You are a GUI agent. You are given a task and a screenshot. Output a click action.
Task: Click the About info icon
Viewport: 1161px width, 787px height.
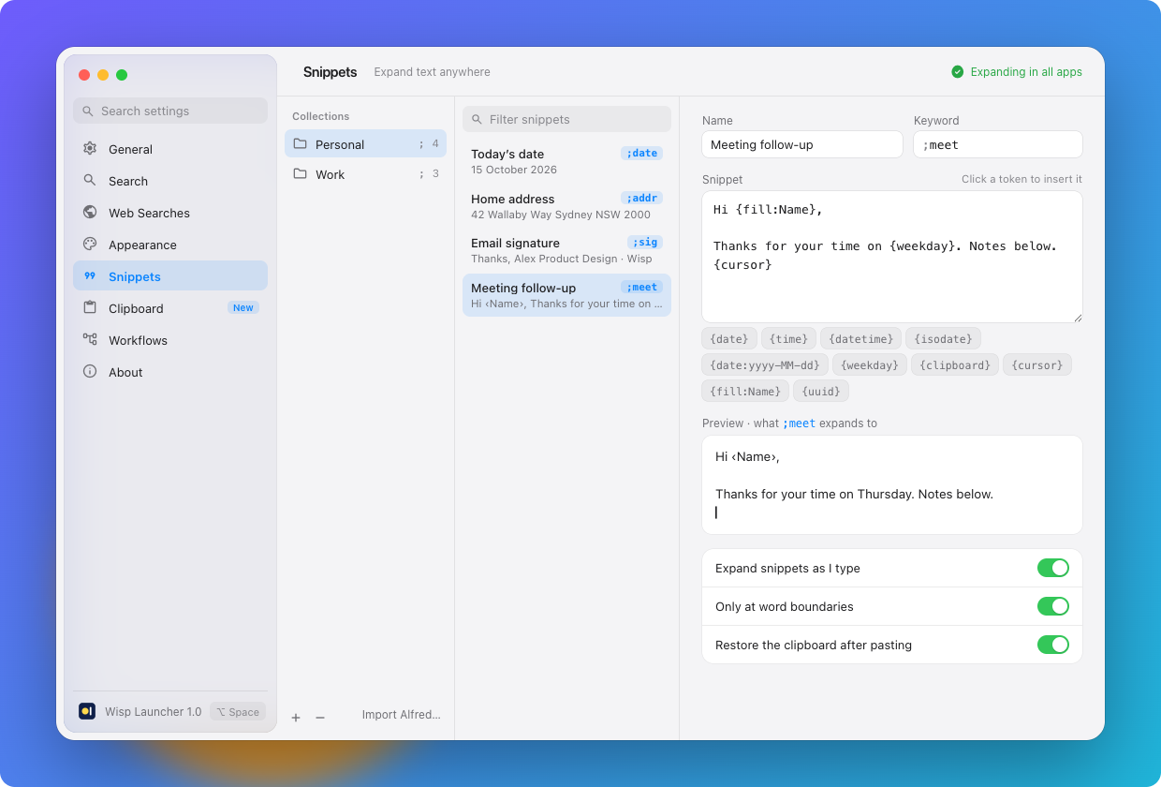point(90,371)
